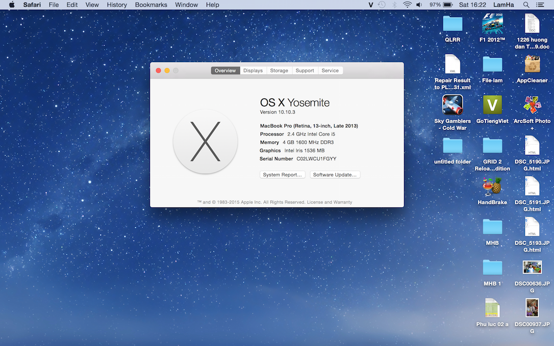The width and height of the screenshot is (554, 346).
Task: Select the AppCleaner app icon
Action: tap(532, 64)
